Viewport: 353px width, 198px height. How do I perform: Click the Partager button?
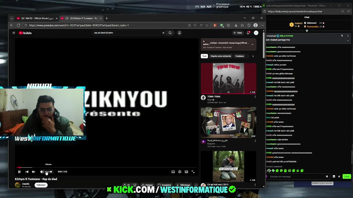pyautogui.click(x=148, y=185)
